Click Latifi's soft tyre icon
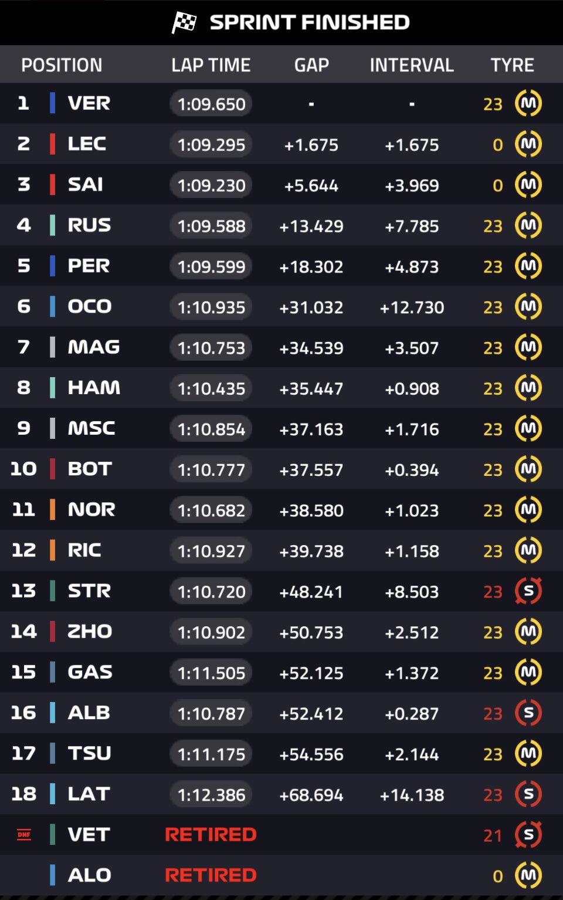 [x=528, y=794]
